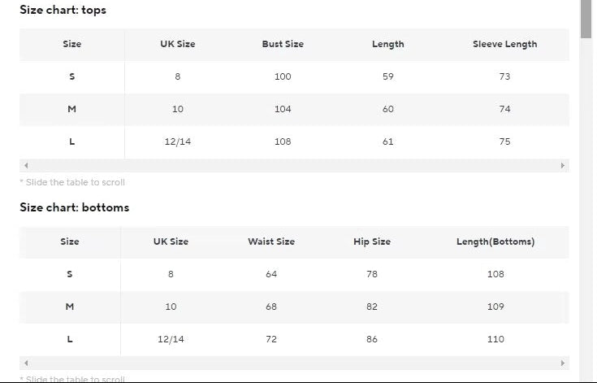This screenshot has width=597, height=383.
Task: Select the sleeve length 75 cell
Action: [504, 141]
